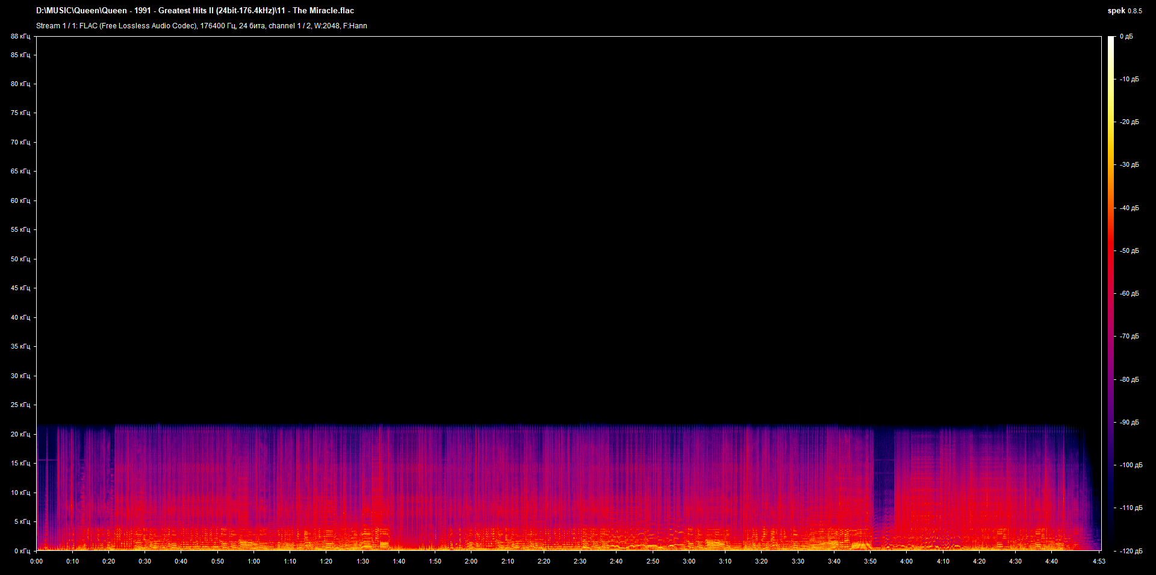Click the 45 кГц frequency axis label
Viewport: 1156px width, 575px height.
point(20,288)
